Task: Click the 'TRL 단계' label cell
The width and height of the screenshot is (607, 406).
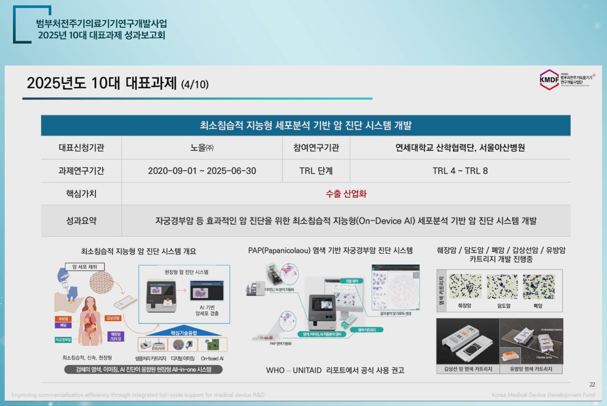Action: click(x=316, y=171)
